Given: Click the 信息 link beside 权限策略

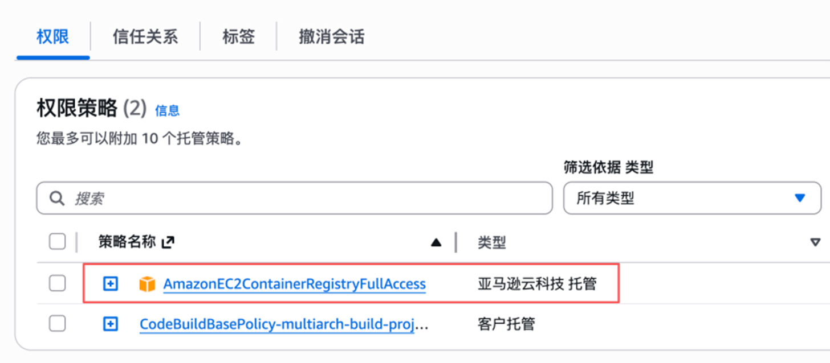Looking at the screenshot, I should pyautogui.click(x=167, y=110).
